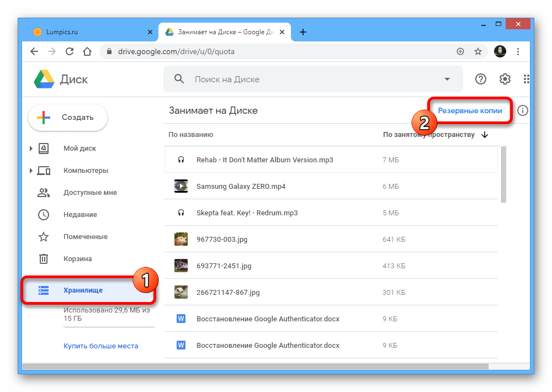Viewport: 552px width, 392px height.
Task: Click the horizontal page scrollbar
Action: tap(256, 367)
